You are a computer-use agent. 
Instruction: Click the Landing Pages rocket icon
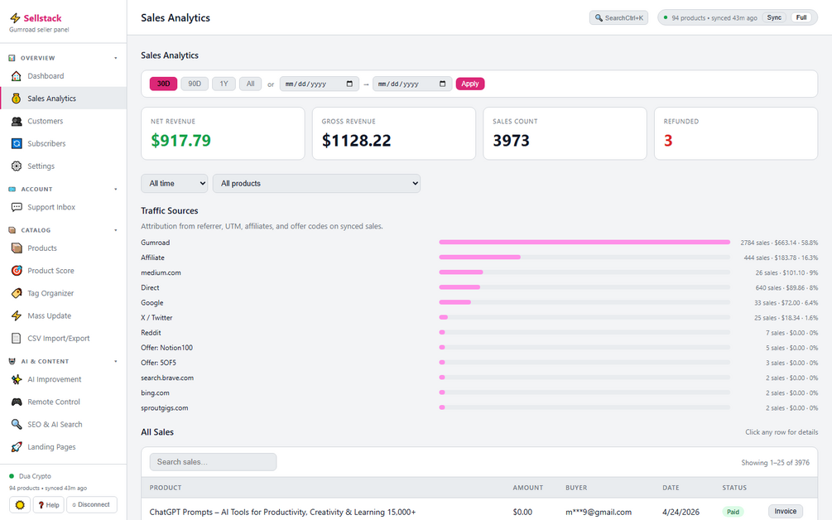(x=17, y=447)
